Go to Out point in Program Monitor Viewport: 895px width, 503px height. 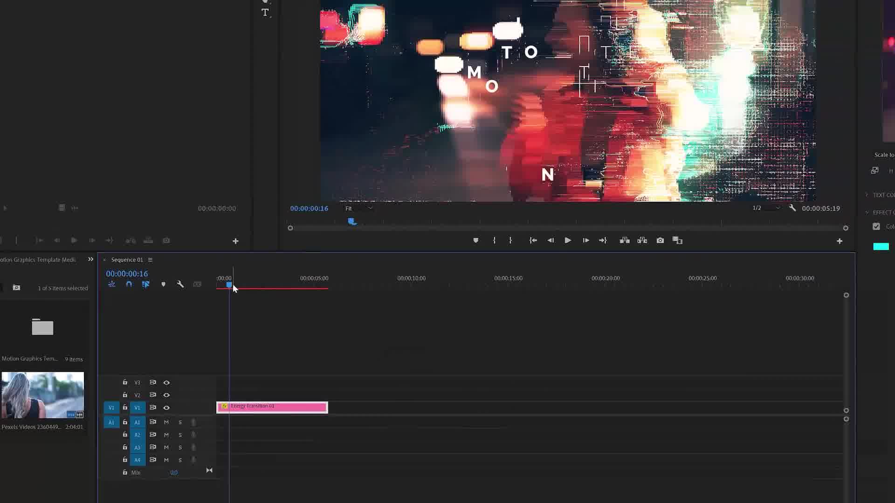pos(603,240)
